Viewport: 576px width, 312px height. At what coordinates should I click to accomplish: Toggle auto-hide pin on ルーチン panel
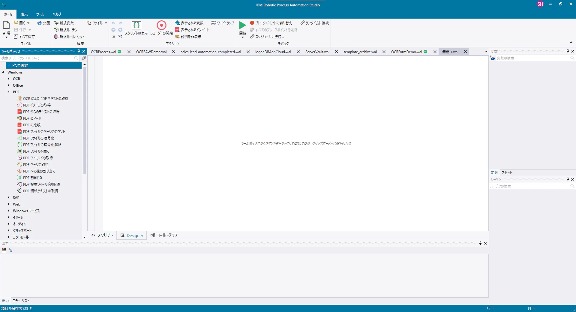pyautogui.click(x=568, y=179)
